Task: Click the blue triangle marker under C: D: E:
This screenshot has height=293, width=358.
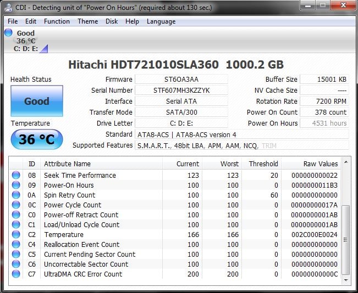Action: [43, 49]
